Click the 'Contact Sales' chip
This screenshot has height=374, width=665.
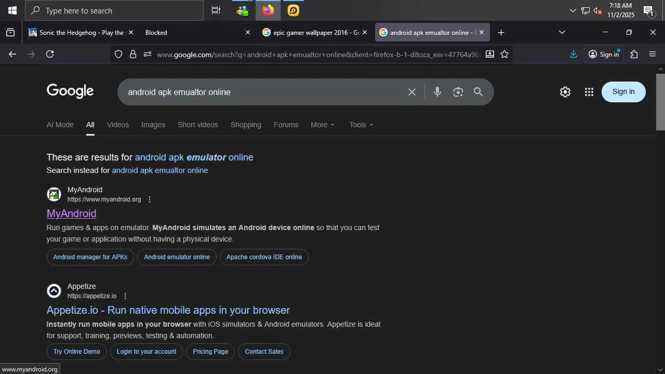tap(264, 352)
